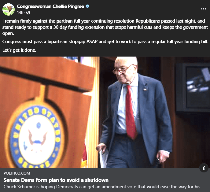Click the Chuck Schumer article description text

pyautogui.click(x=104, y=187)
